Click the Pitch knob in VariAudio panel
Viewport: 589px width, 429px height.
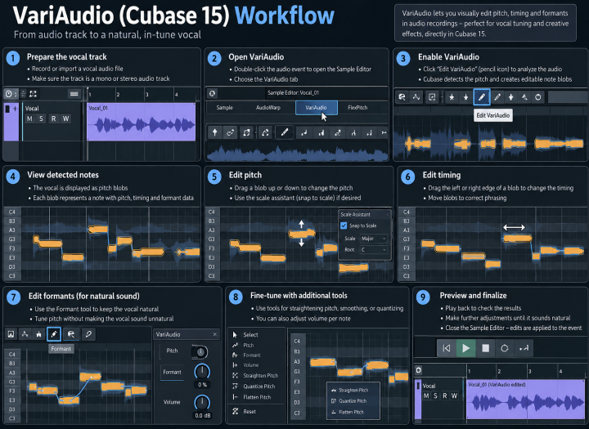coord(200,352)
